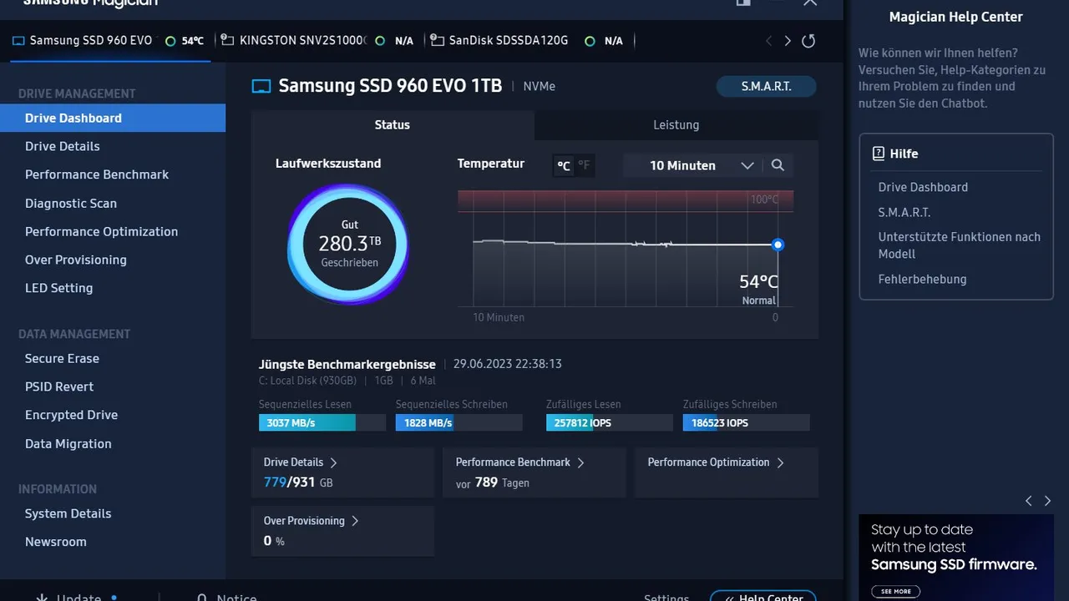Open LED Setting in sidebar

[113, 288]
